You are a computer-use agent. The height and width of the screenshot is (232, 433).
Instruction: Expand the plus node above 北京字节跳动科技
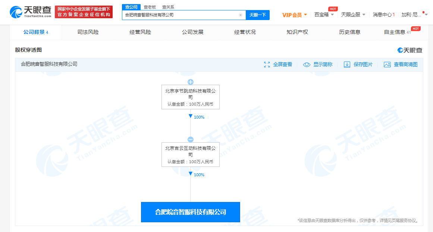click(x=191, y=82)
